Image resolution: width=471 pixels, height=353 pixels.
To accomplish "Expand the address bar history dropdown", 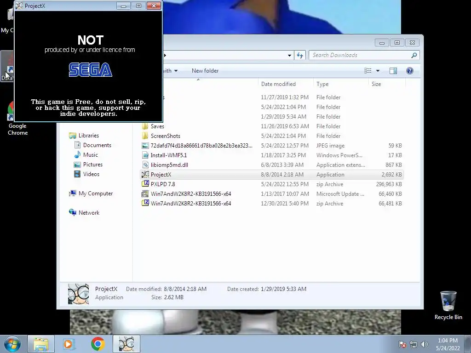I will [x=289, y=55].
